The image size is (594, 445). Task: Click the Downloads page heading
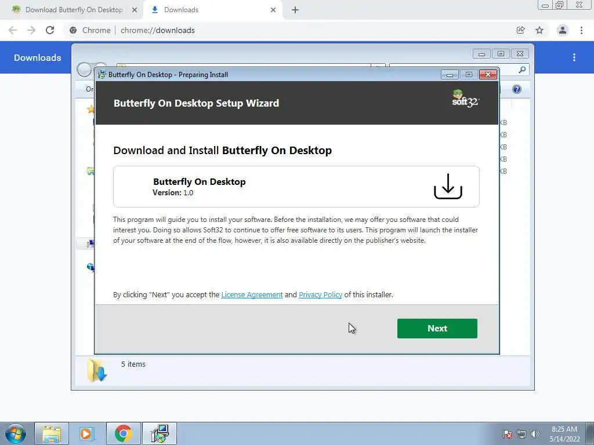click(38, 57)
